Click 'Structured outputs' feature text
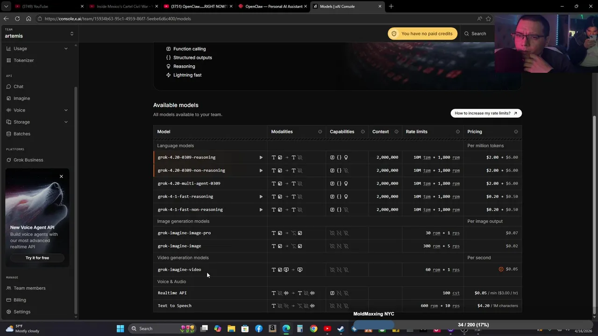598x336 pixels. [192, 58]
